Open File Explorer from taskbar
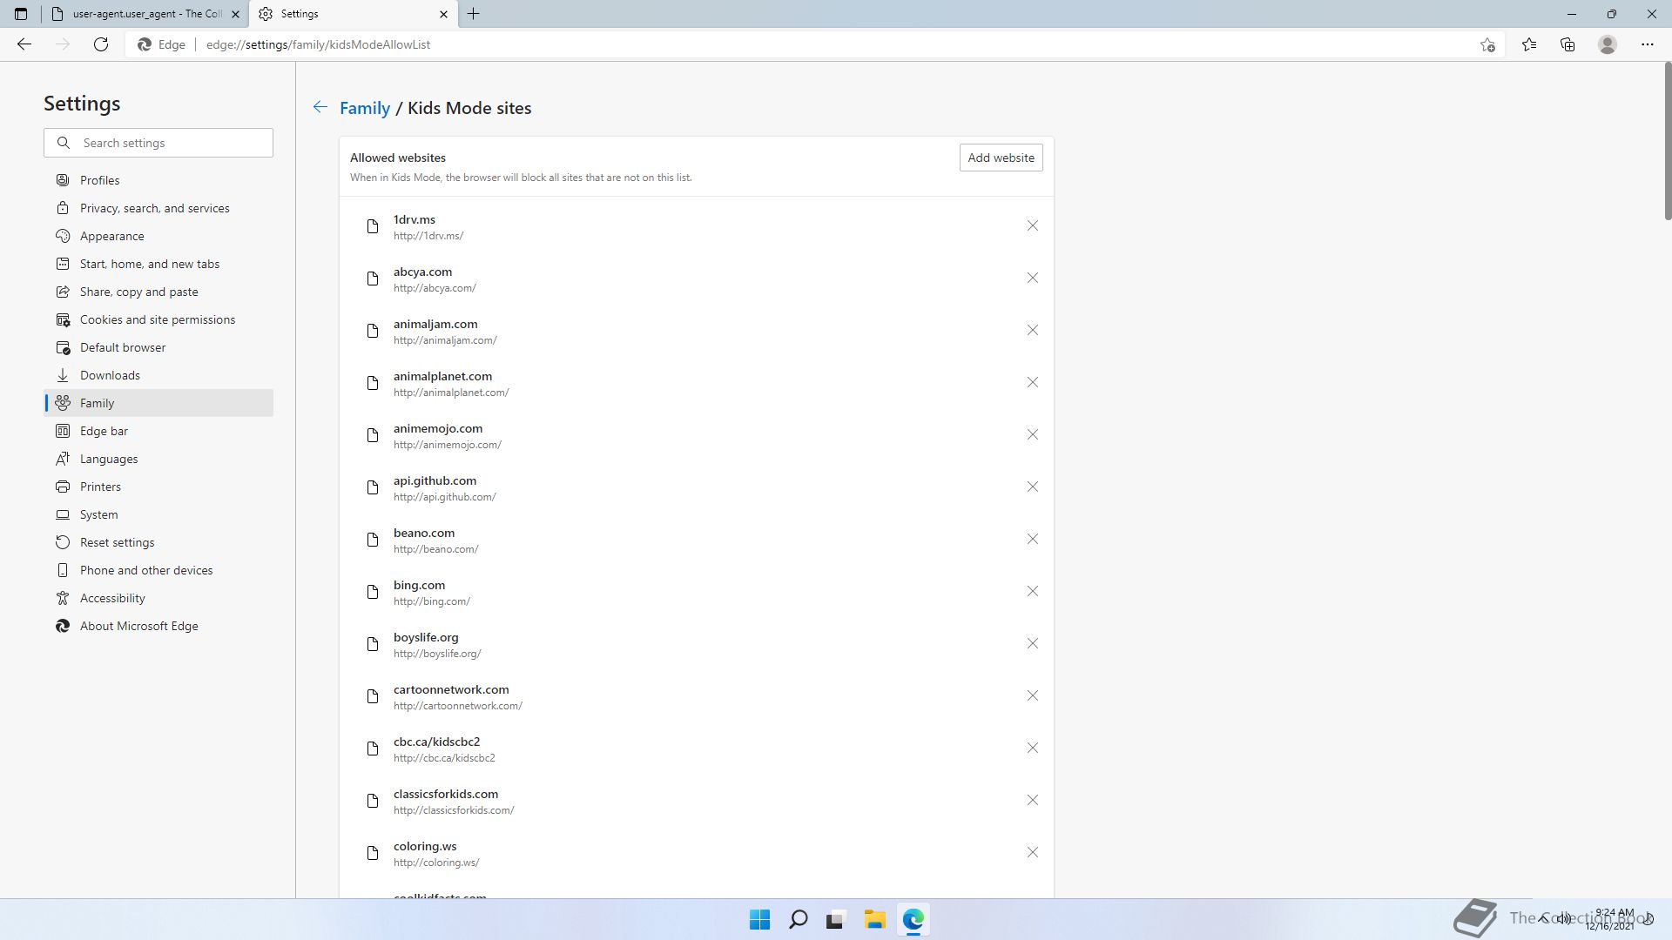The image size is (1672, 940). [874, 919]
